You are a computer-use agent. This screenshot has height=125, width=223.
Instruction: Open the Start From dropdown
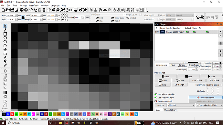(x=214, y=85)
